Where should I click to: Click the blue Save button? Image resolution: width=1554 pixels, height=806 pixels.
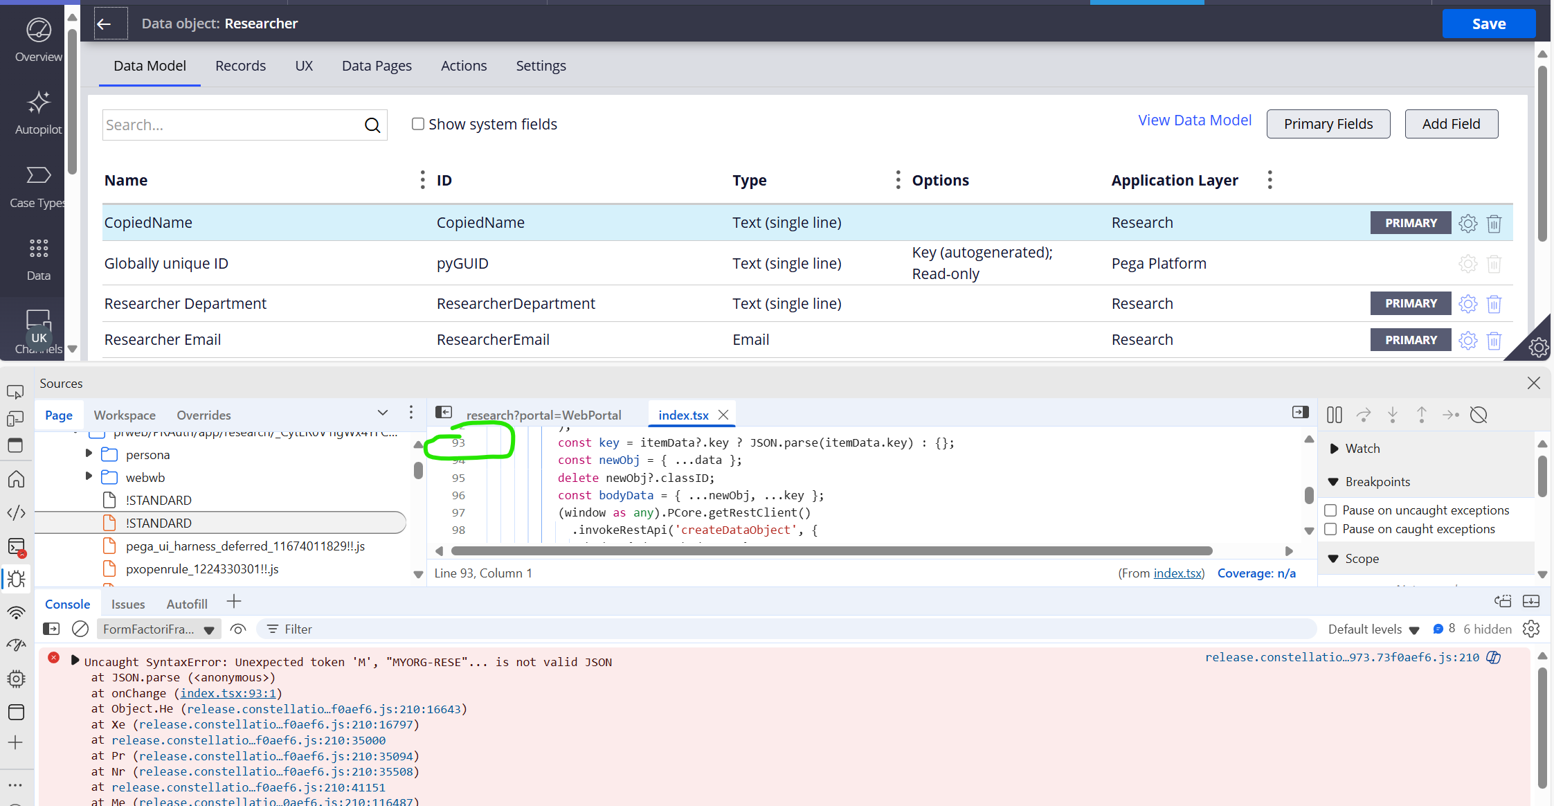click(1488, 24)
